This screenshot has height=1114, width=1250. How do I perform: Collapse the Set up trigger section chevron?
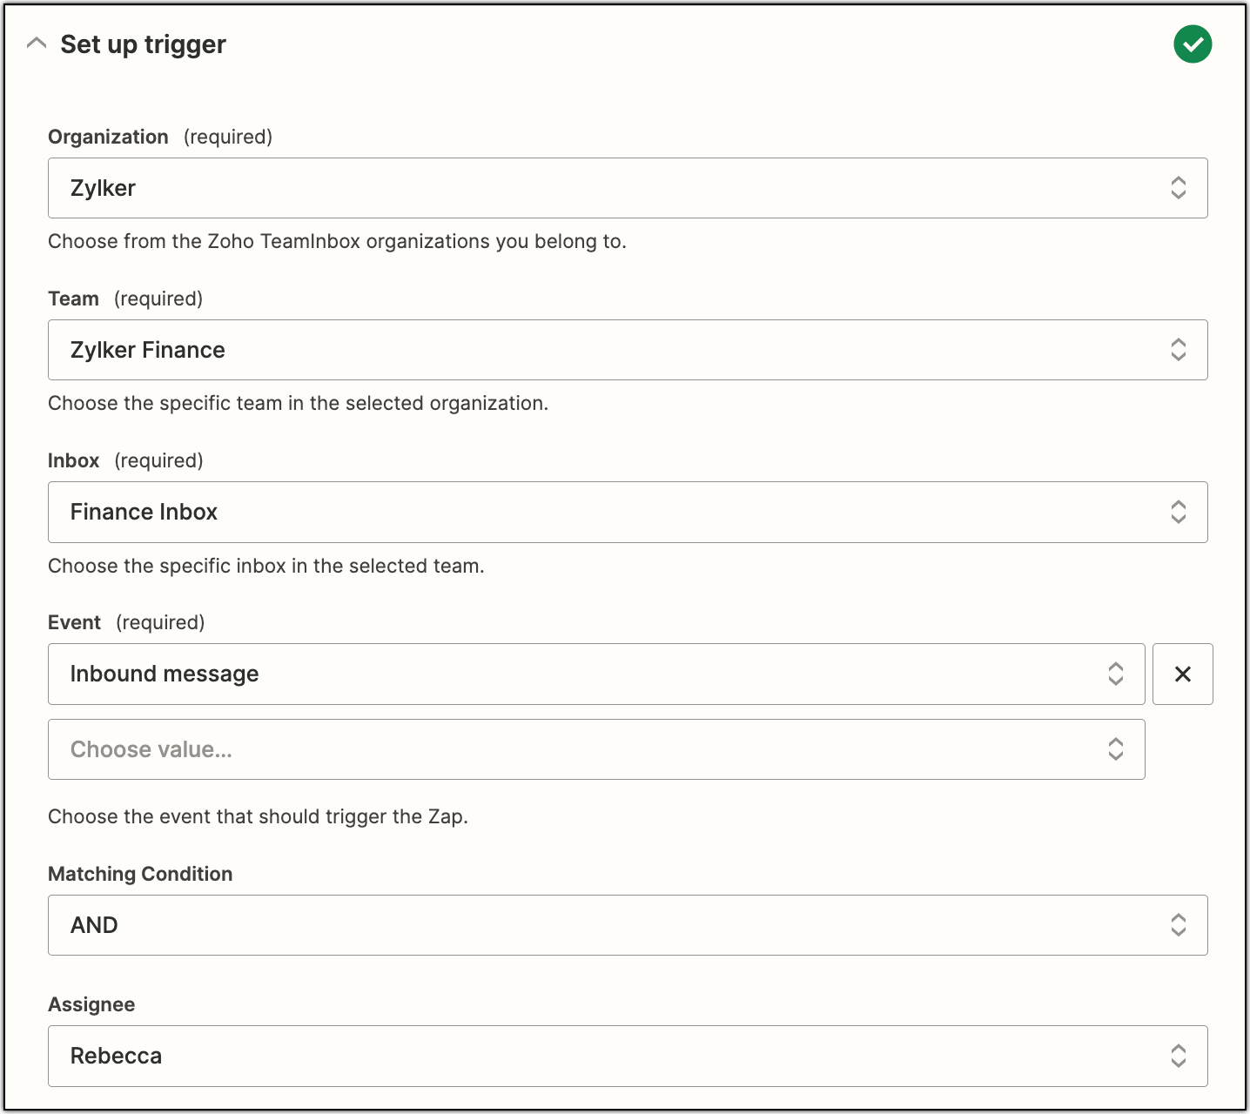[37, 44]
